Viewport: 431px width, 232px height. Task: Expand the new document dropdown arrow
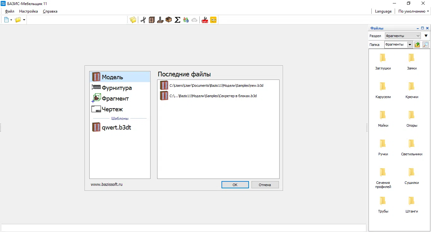[x=11, y=20]
